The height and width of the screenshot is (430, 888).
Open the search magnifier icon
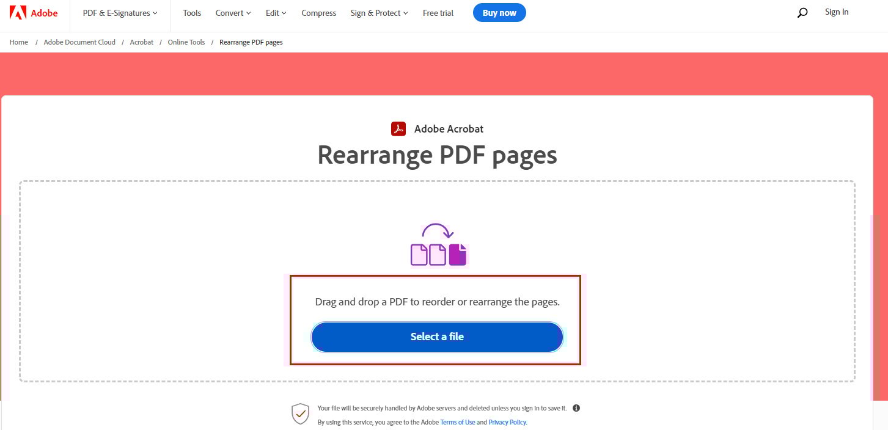(802, 12)
